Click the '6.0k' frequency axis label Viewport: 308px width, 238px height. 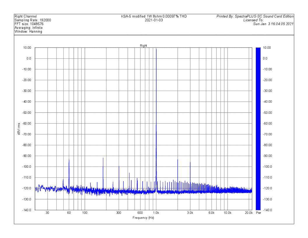coord(211,213)
